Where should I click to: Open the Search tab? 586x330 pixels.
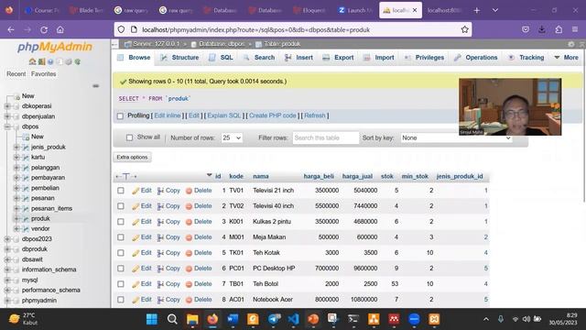[259, 57]
